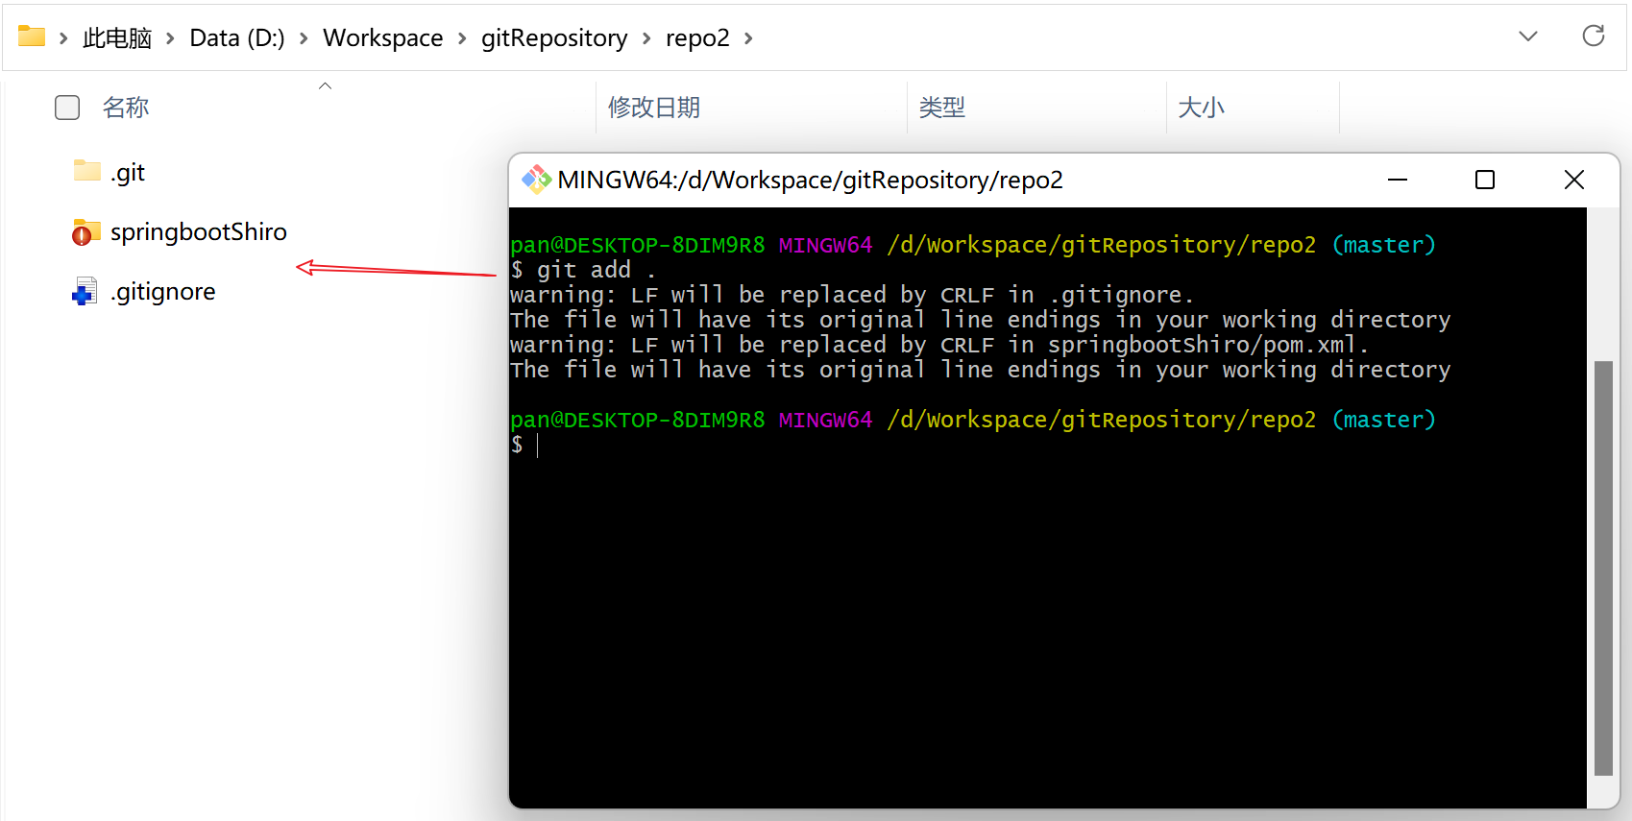Viewport: 1632px width, 821px height.
Task: Select the .git folder icon
Action: pyautogui.click(x=86, y=172)
